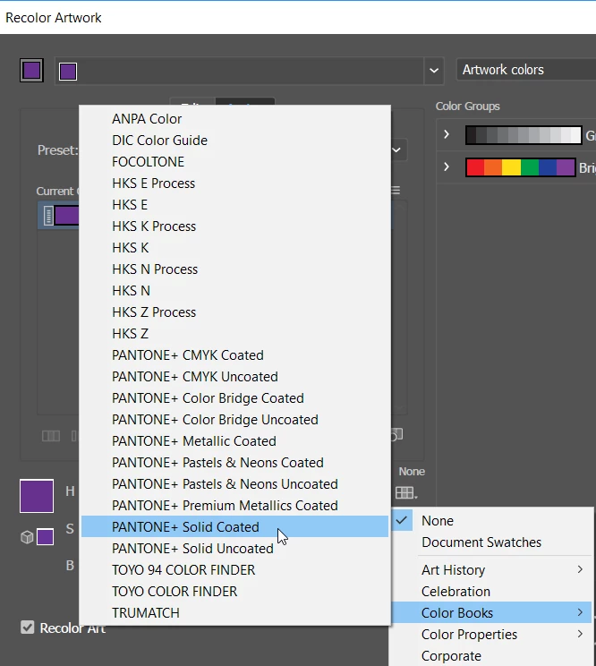This screenshot has height=666, width=596.
Task: Select HKS Z color book
Action: click(x=234, y=334)
